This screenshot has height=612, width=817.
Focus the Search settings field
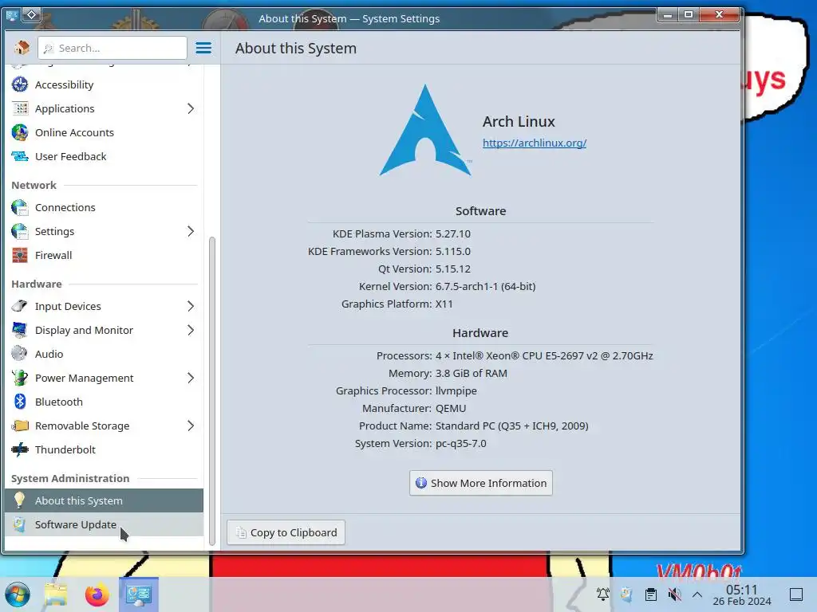(112, 48)
